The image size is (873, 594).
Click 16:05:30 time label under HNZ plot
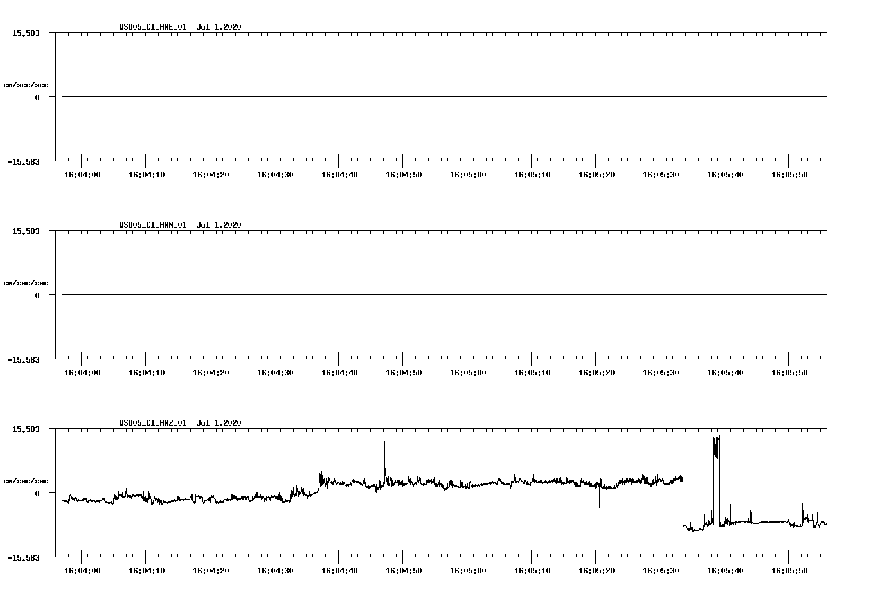661,571
